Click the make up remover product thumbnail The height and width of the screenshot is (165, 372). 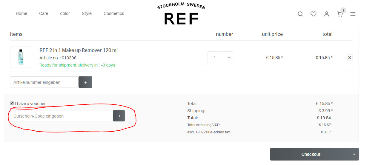21,57
